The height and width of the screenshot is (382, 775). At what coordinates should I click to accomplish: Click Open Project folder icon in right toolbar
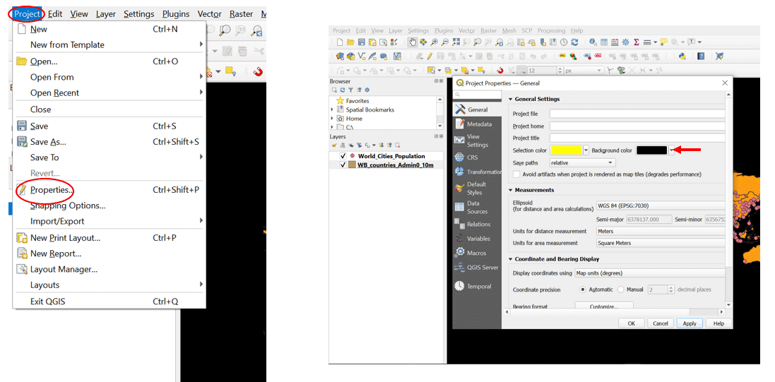point(350,42)
